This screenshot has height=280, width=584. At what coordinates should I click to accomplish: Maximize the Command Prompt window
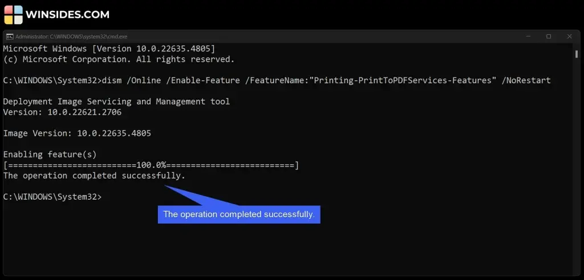[549, 36]
